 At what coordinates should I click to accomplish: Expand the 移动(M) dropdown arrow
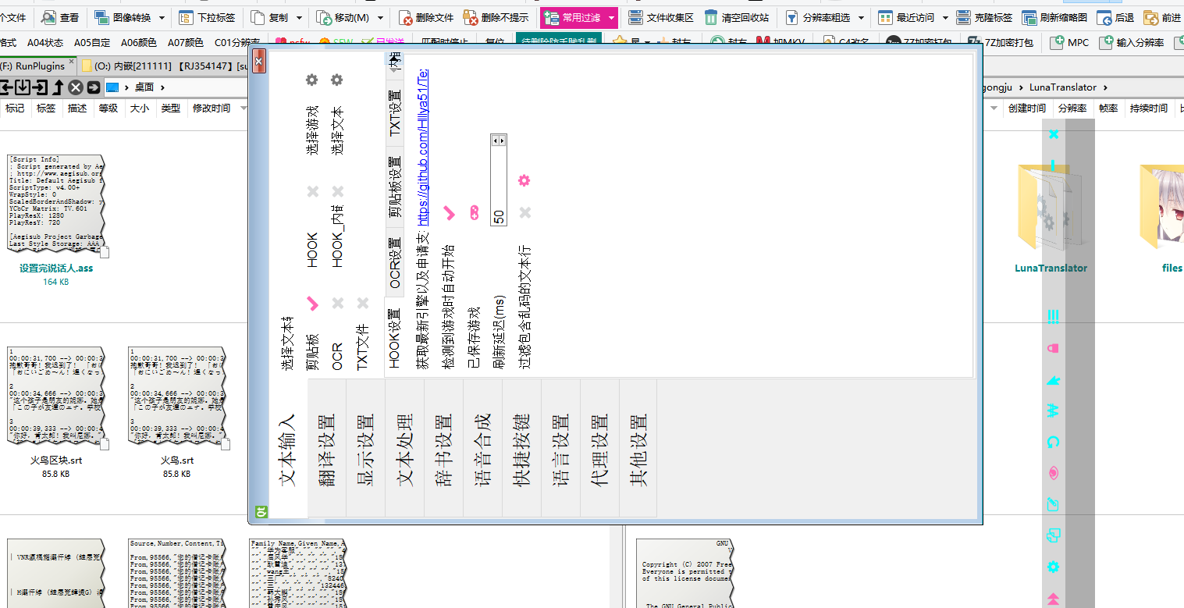click(x=381, y=17)
